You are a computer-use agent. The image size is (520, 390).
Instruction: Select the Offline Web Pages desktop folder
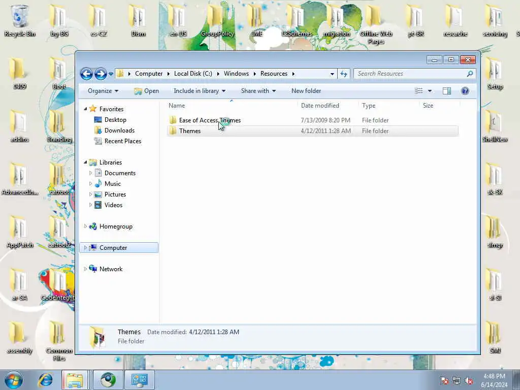click(x=376, y=24)
